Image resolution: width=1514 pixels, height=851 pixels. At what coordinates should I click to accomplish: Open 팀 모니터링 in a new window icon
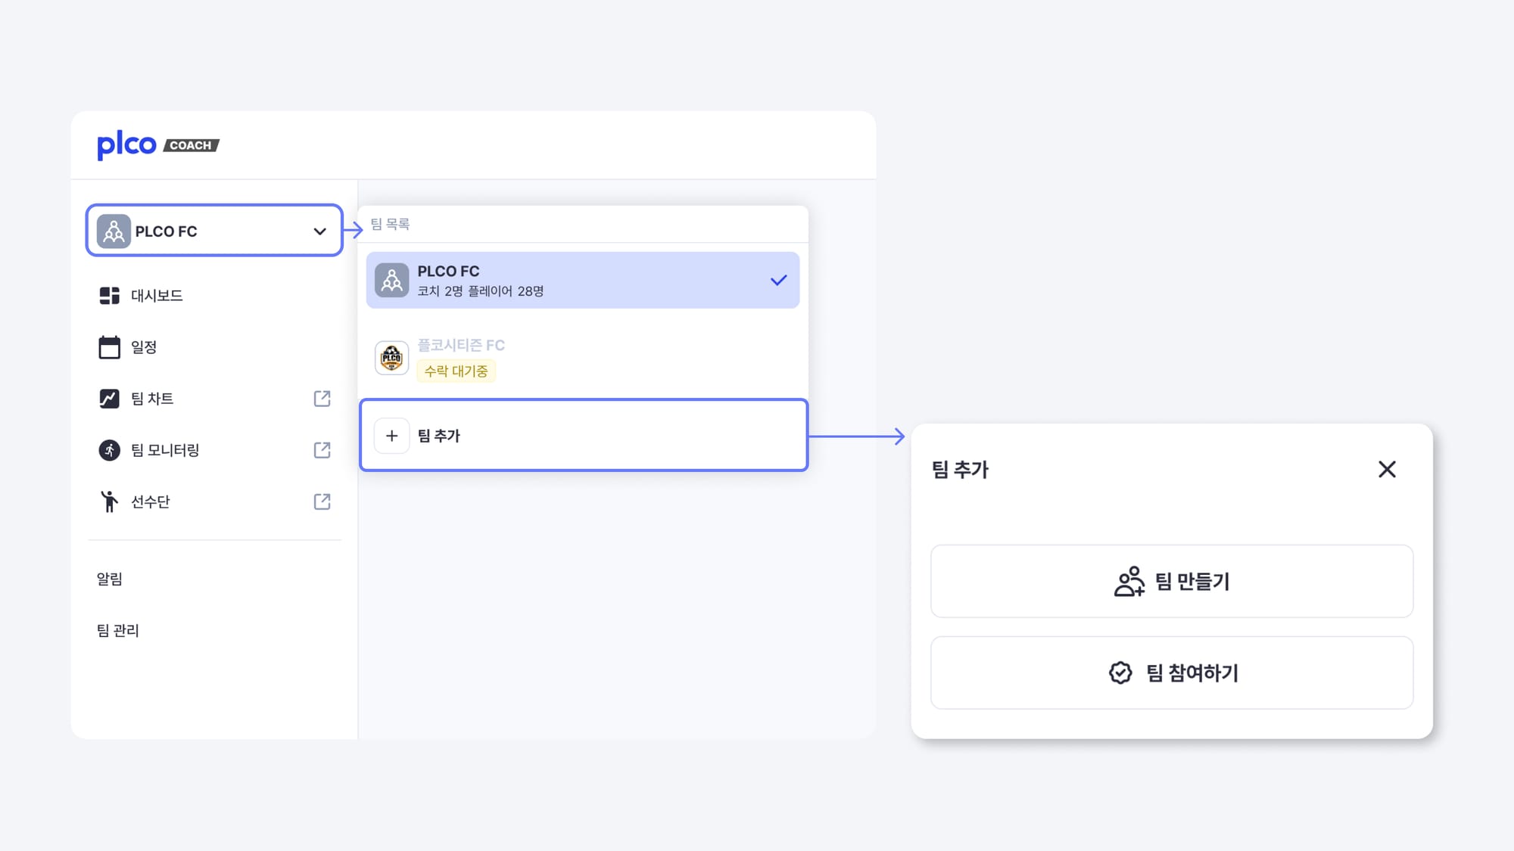point(322,450)
